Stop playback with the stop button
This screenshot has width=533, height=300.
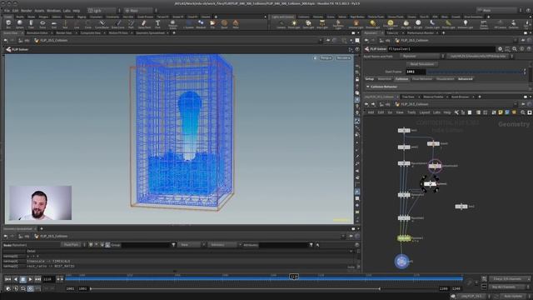tap(22, 279)
